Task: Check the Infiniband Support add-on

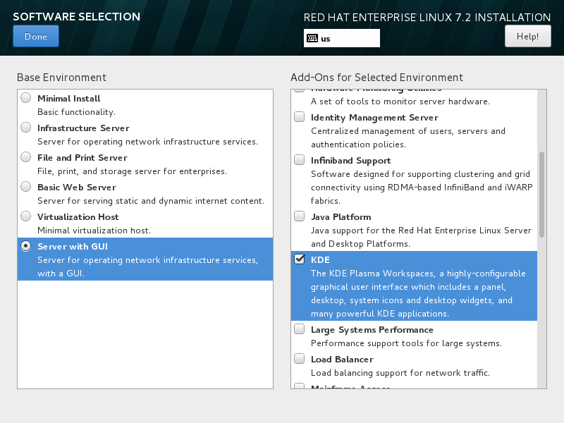Action: pos(300,160)
